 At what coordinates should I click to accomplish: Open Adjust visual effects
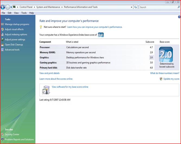14,29
